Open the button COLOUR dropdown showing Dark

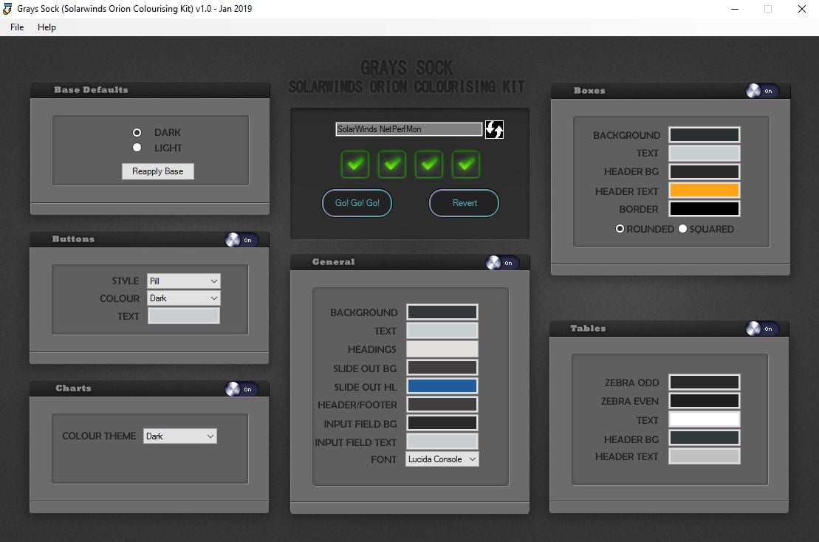pyautogui.click(x=184, y=298)
